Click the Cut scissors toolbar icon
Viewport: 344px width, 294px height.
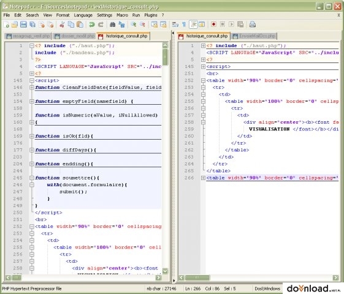tap(62, 24)
